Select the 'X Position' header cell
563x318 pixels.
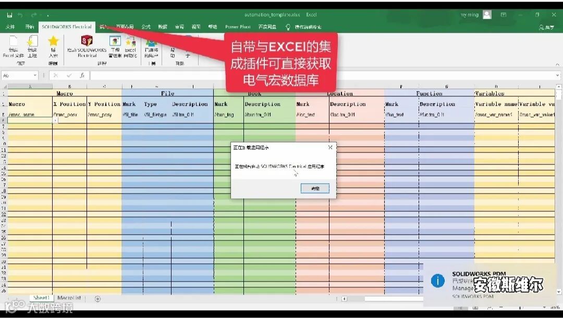(70, 104)
